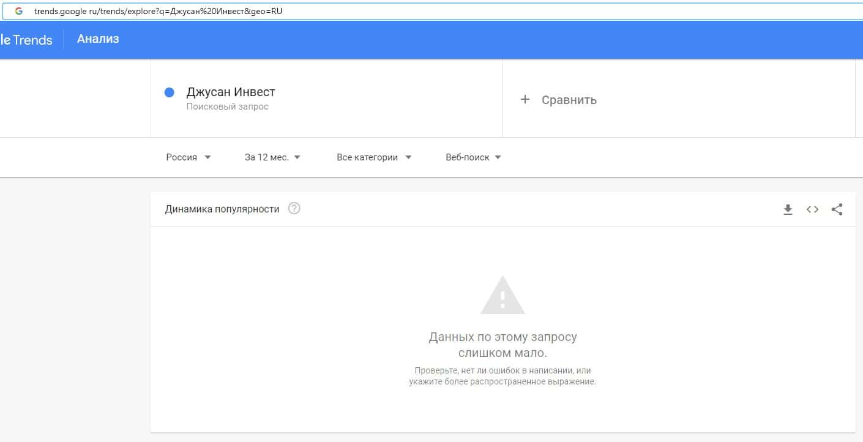Click the message Данных по этому запросу слишком мало

pyautogui.click(x=502, y=345)
